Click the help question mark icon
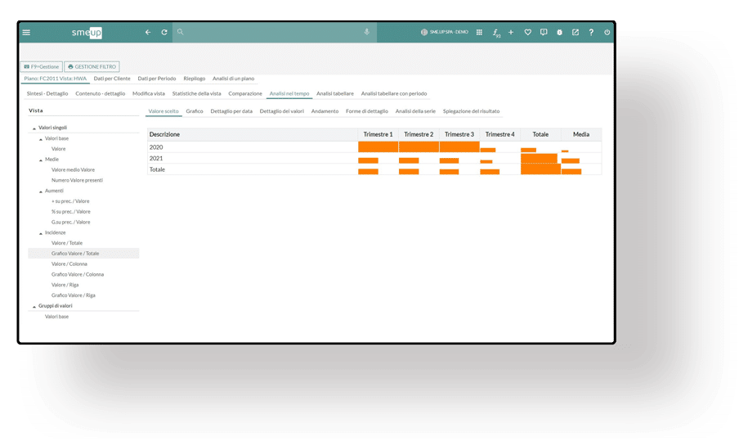This screenshot has height=446, width=739. click(x=591, y=33)
